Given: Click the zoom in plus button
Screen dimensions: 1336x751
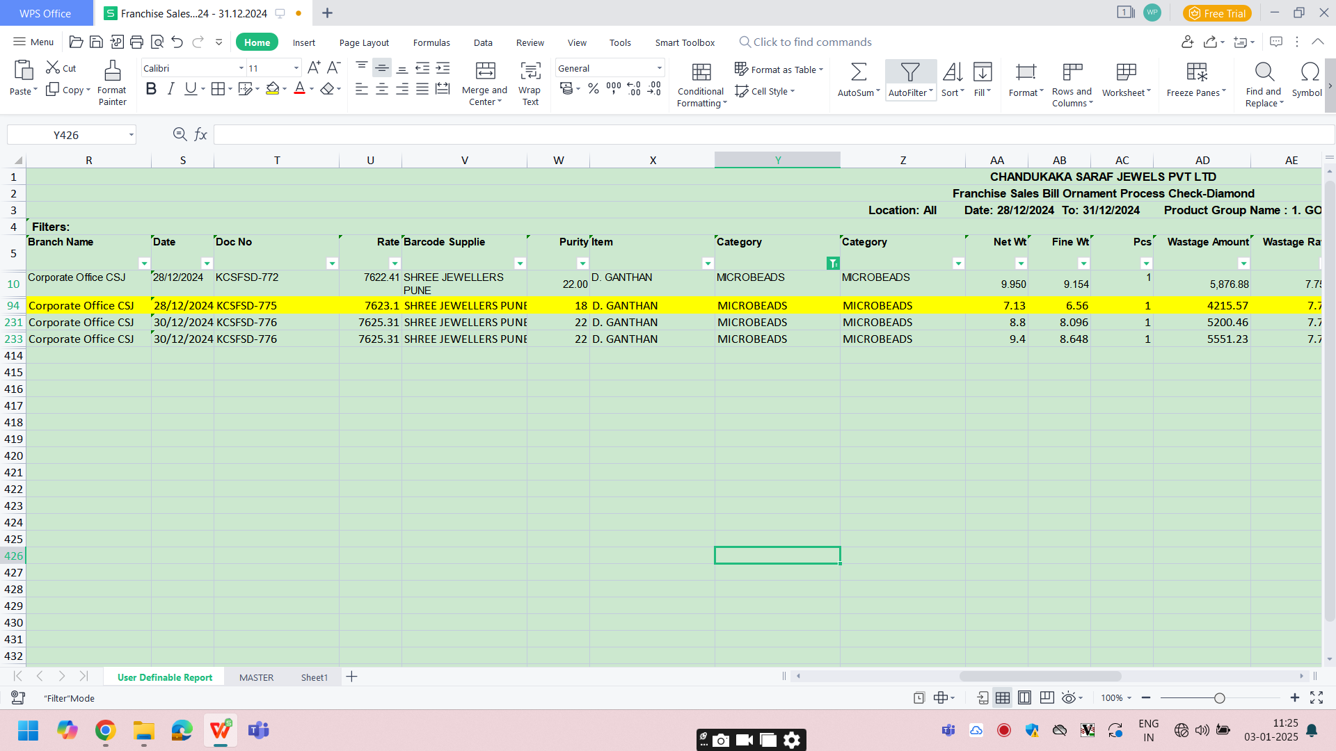Looking at the screenshot, I should pos(1295,697).
